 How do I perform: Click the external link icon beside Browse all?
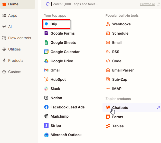pyautogui.click(x=158, y=4)
